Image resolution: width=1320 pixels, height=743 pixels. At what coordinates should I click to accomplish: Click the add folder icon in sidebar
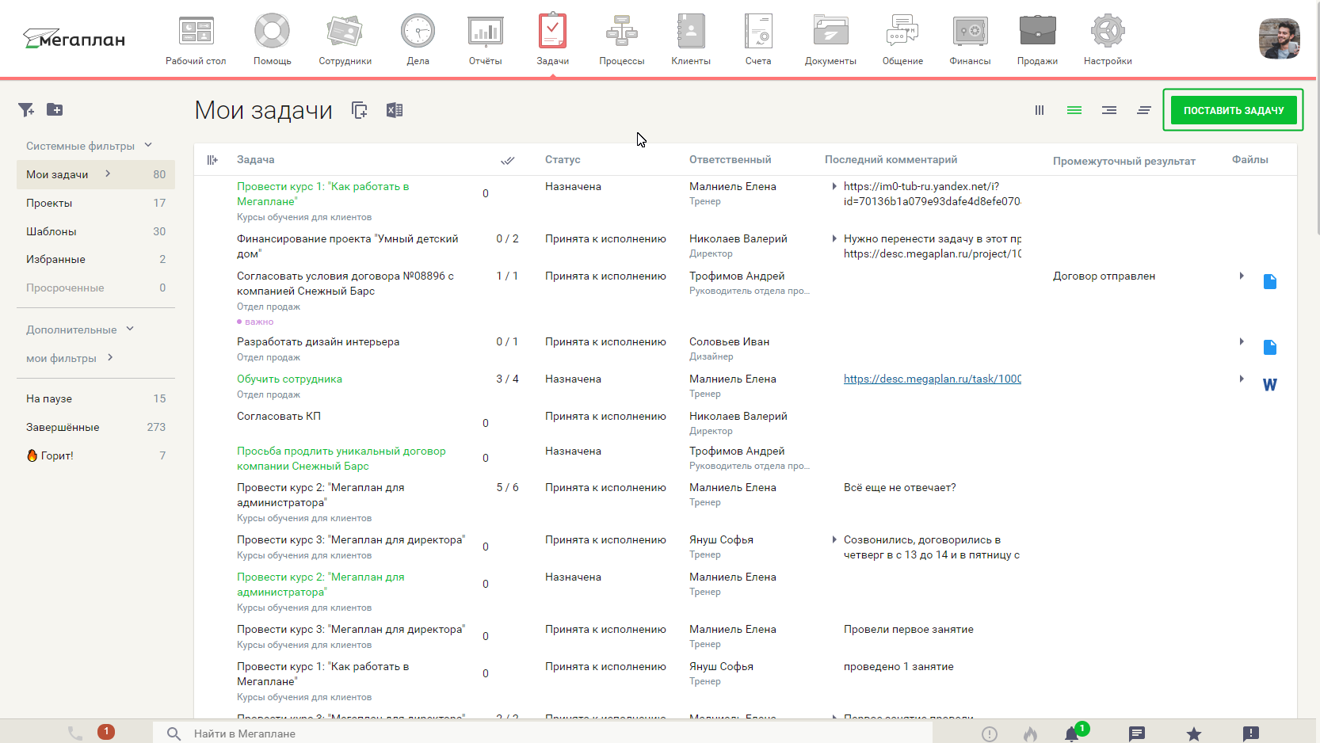pyautogui.click(x=55, y=110)
